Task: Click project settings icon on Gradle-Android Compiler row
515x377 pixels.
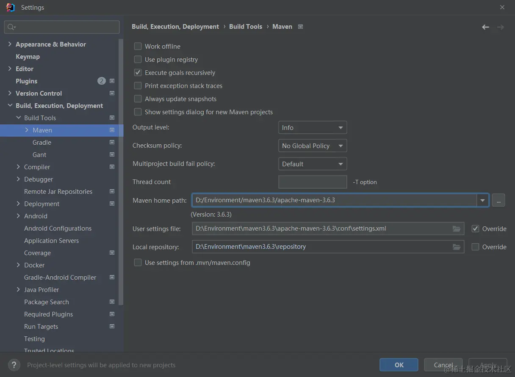Action: tap(112, 277)
